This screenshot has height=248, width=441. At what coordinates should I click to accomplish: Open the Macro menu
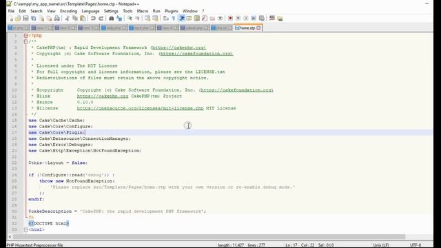[x=143, y=11]
